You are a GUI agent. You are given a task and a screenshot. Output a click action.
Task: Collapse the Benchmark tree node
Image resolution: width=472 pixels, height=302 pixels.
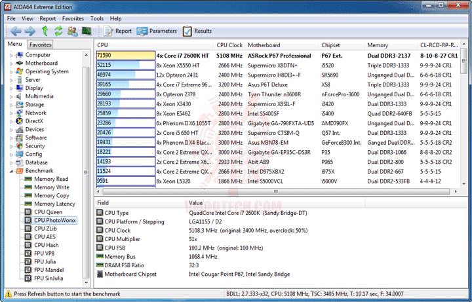[11, 171]
